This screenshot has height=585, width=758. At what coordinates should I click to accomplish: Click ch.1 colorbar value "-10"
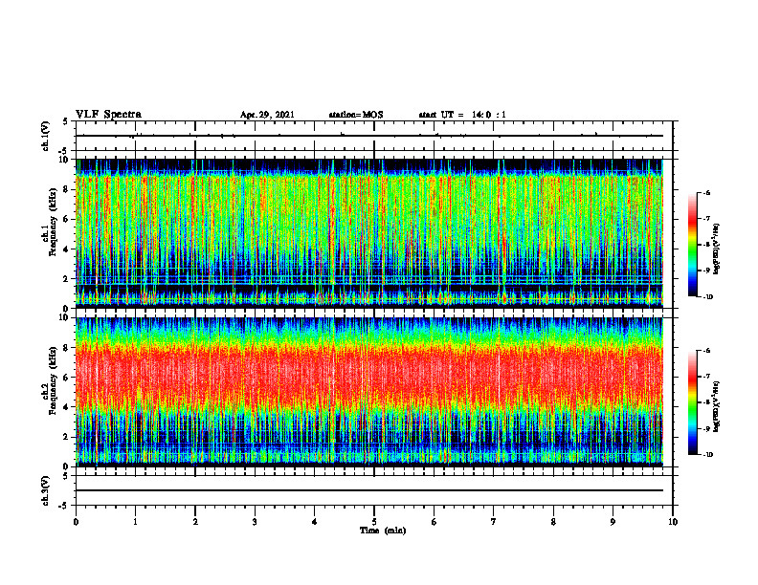coord(708,296)
